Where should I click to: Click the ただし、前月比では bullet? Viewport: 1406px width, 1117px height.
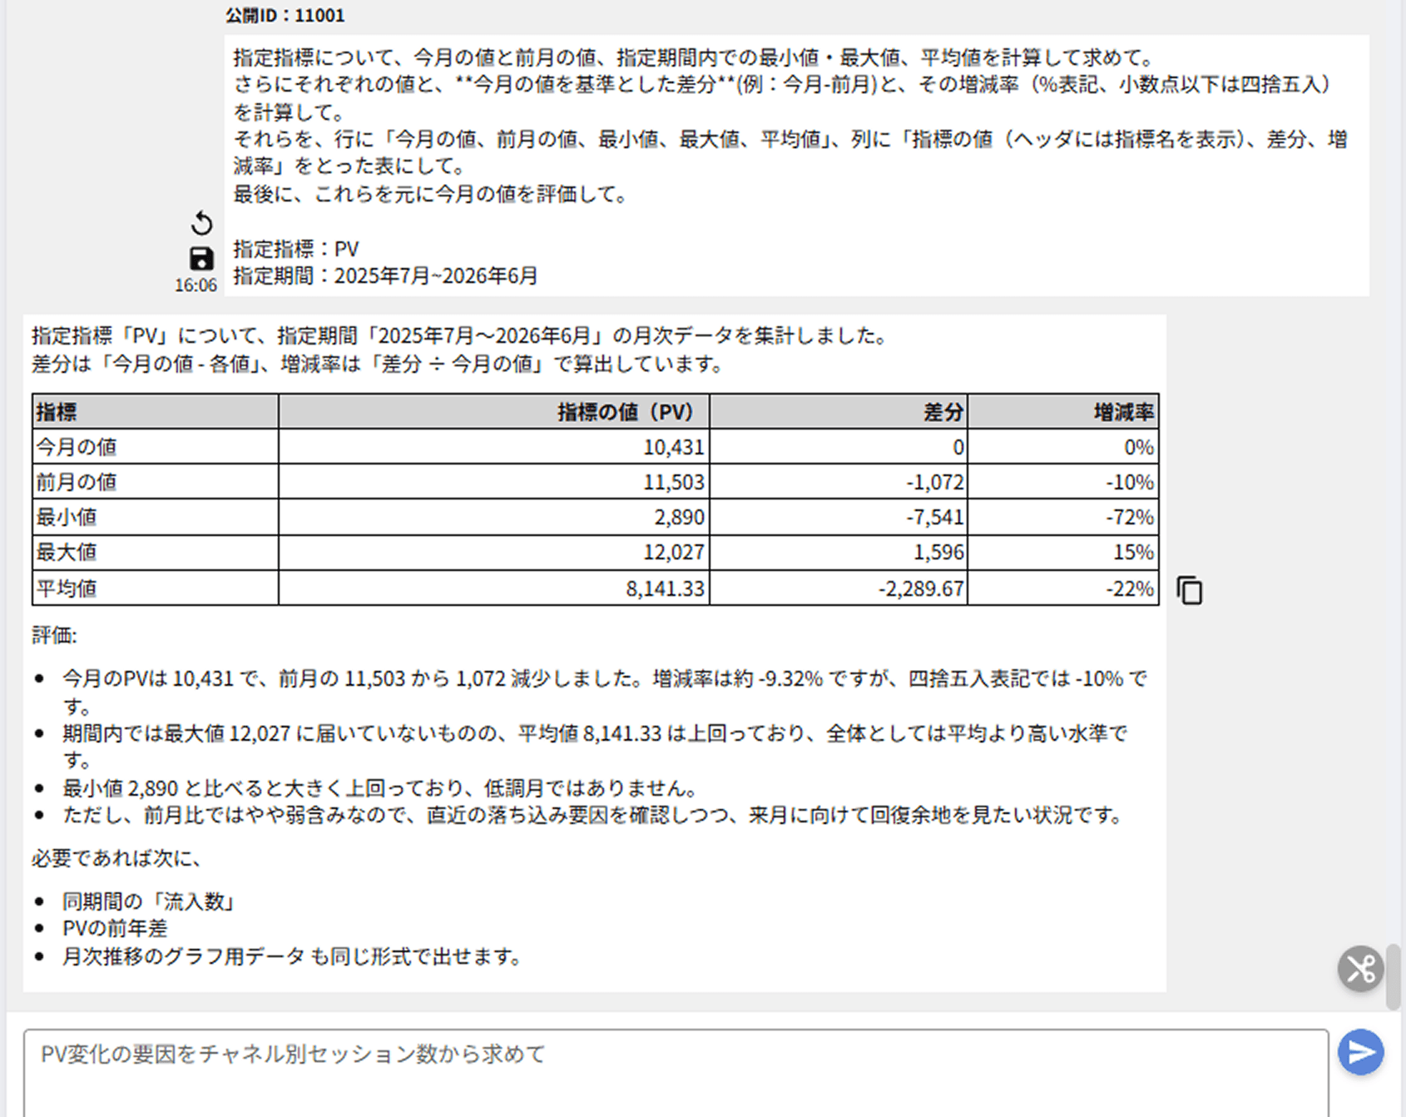[594, 816]
